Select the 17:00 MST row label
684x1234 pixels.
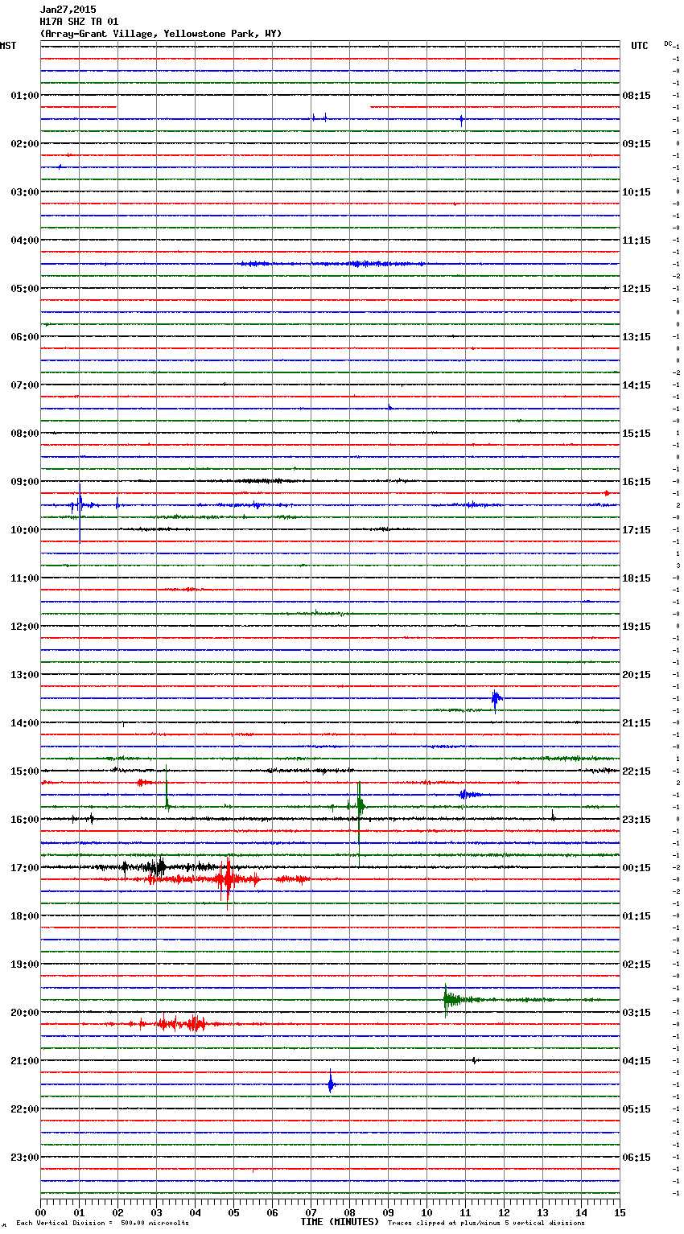(x=25, y=868)
